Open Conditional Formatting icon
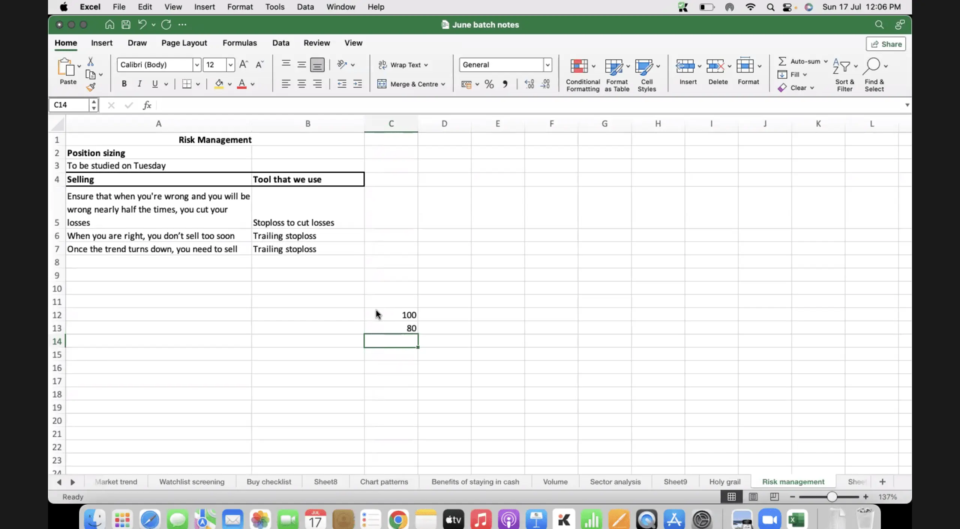 [579, 66]
